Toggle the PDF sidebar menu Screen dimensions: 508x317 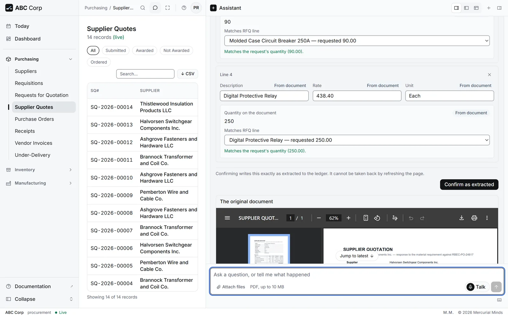[x=227, y=218]
